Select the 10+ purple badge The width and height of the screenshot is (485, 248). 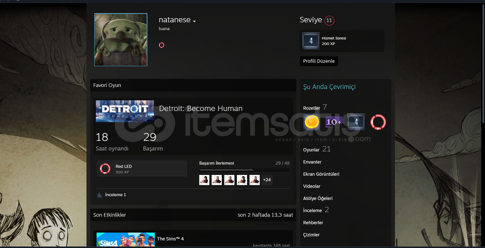click(x=334, y=122)
